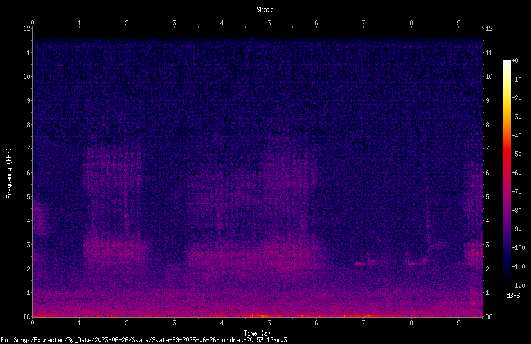The height and width of the screenshot is (344, 531).
Task: Click the '7' label on the left frequency axis
Action: click(x=29, y=148)
